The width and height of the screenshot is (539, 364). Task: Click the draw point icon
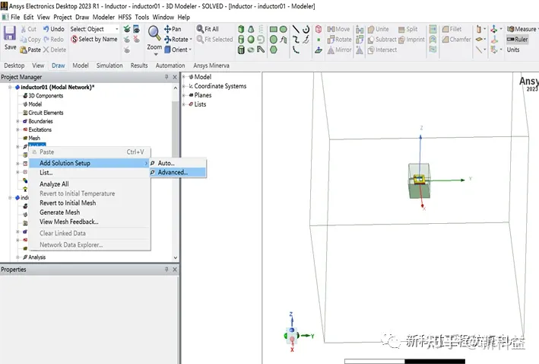[319, 40]
